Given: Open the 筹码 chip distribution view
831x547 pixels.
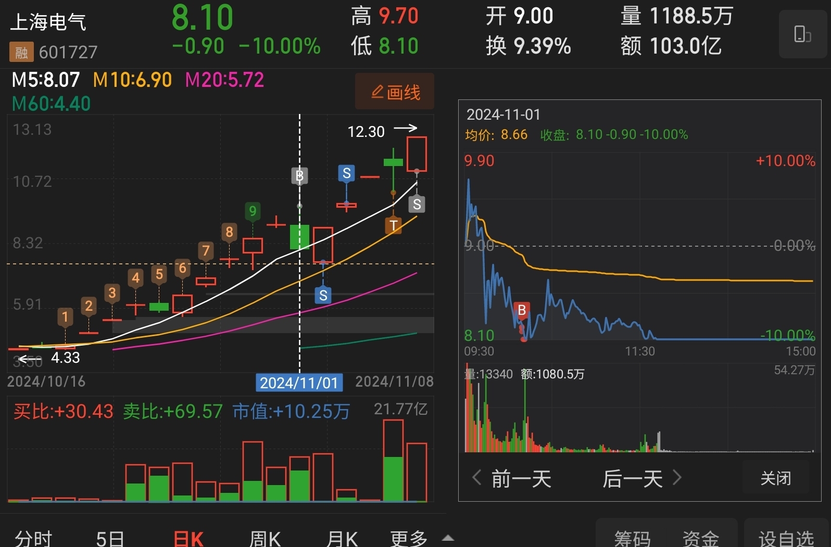Looking at the screenshot, I should [x=633, y=538].
